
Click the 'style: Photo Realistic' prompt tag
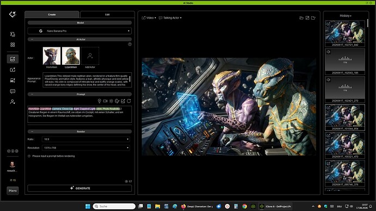108,109
